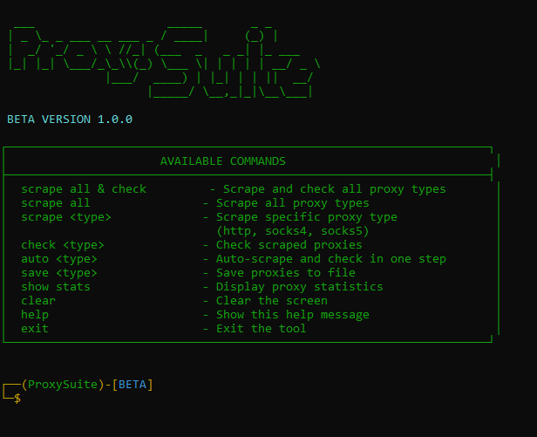Viewport: 537px width, 437px height.
Task: Click the 'clear' command
Action: [x=38, y=301]
